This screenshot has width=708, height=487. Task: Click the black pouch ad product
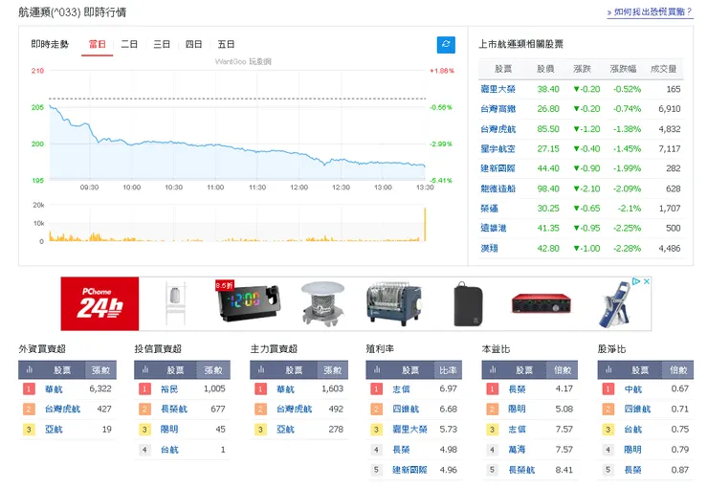[x=468, y=303]
